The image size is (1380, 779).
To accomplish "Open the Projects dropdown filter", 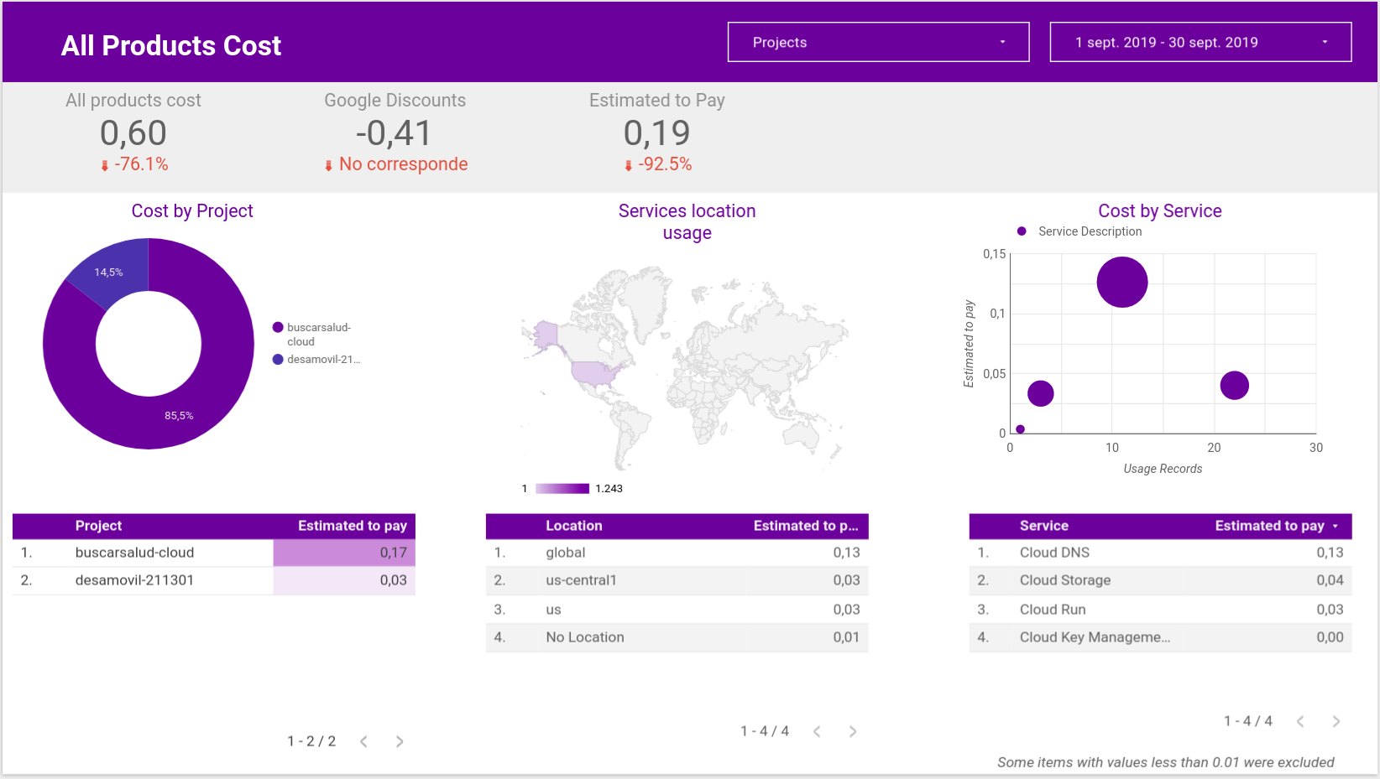I will pos(878,42).
